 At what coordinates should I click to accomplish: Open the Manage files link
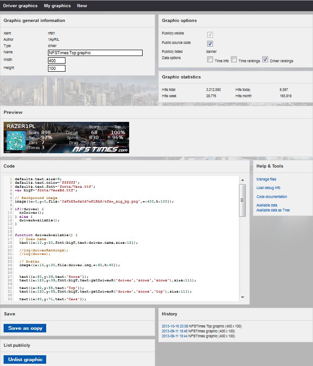click(x=266, y=179)
